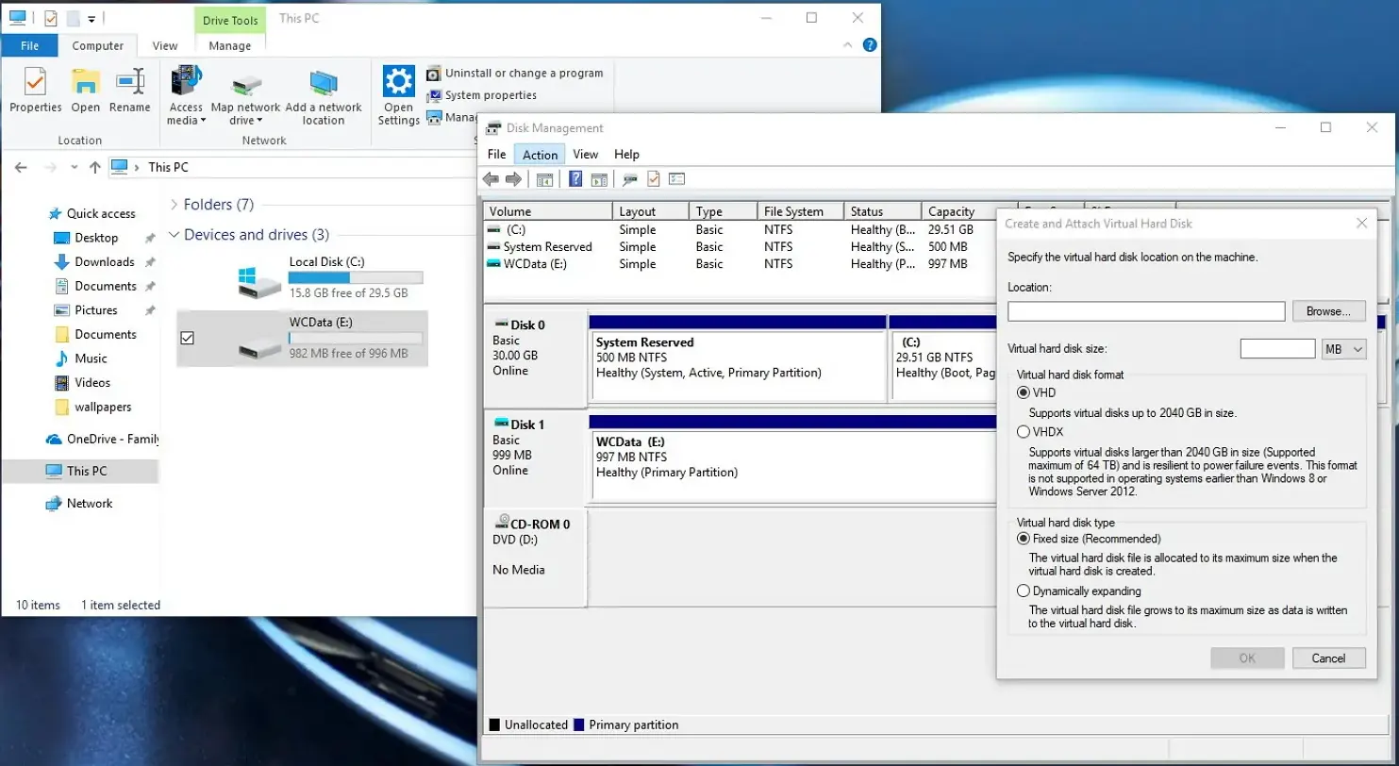Uncheck the WCData (E:) drive checkbox
Viewport: 1399px width, 766px height.
tap(187, 338)
